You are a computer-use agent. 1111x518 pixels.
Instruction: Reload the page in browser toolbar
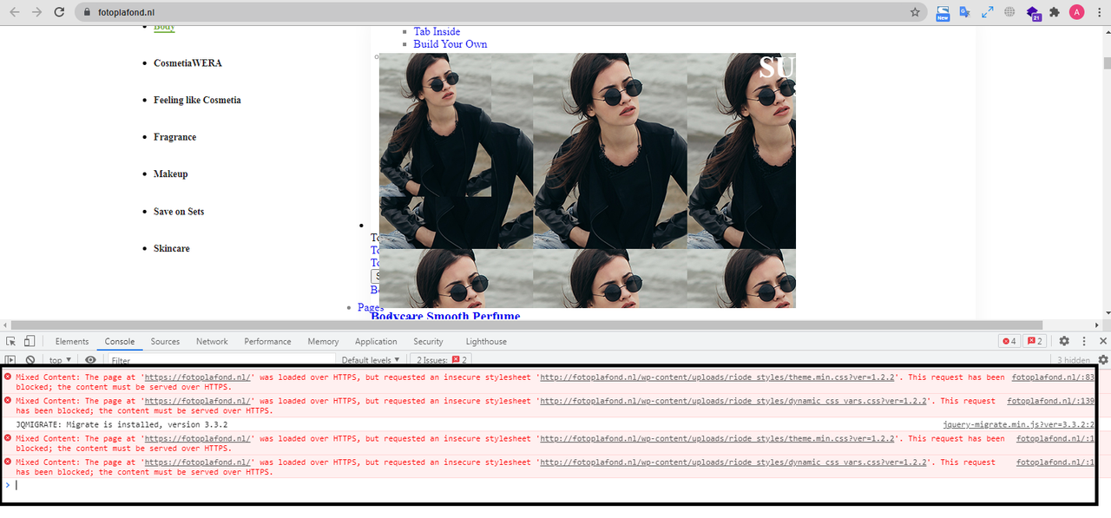59,12
